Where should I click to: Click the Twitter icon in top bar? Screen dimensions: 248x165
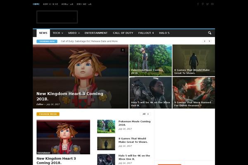point(207,4)
